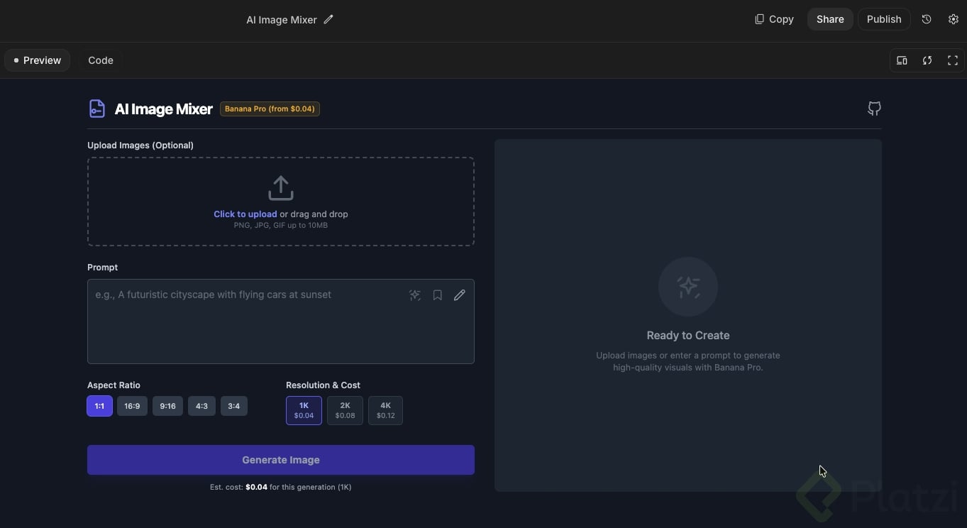This screenshot has height=528, width=967.
Task: Select the 4:3 aspect ratio
Action: [201, 406]
